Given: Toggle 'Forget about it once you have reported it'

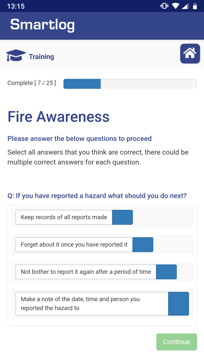Looking at the screenshot, I should pos(143,245).
